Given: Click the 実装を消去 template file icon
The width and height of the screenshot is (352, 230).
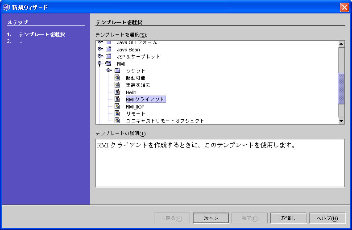Looking at the screenshot, I should pyautogui.click(x=117, y=85).
